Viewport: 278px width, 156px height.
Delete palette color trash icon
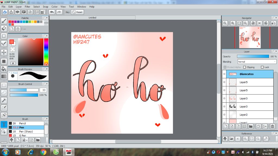18,29
